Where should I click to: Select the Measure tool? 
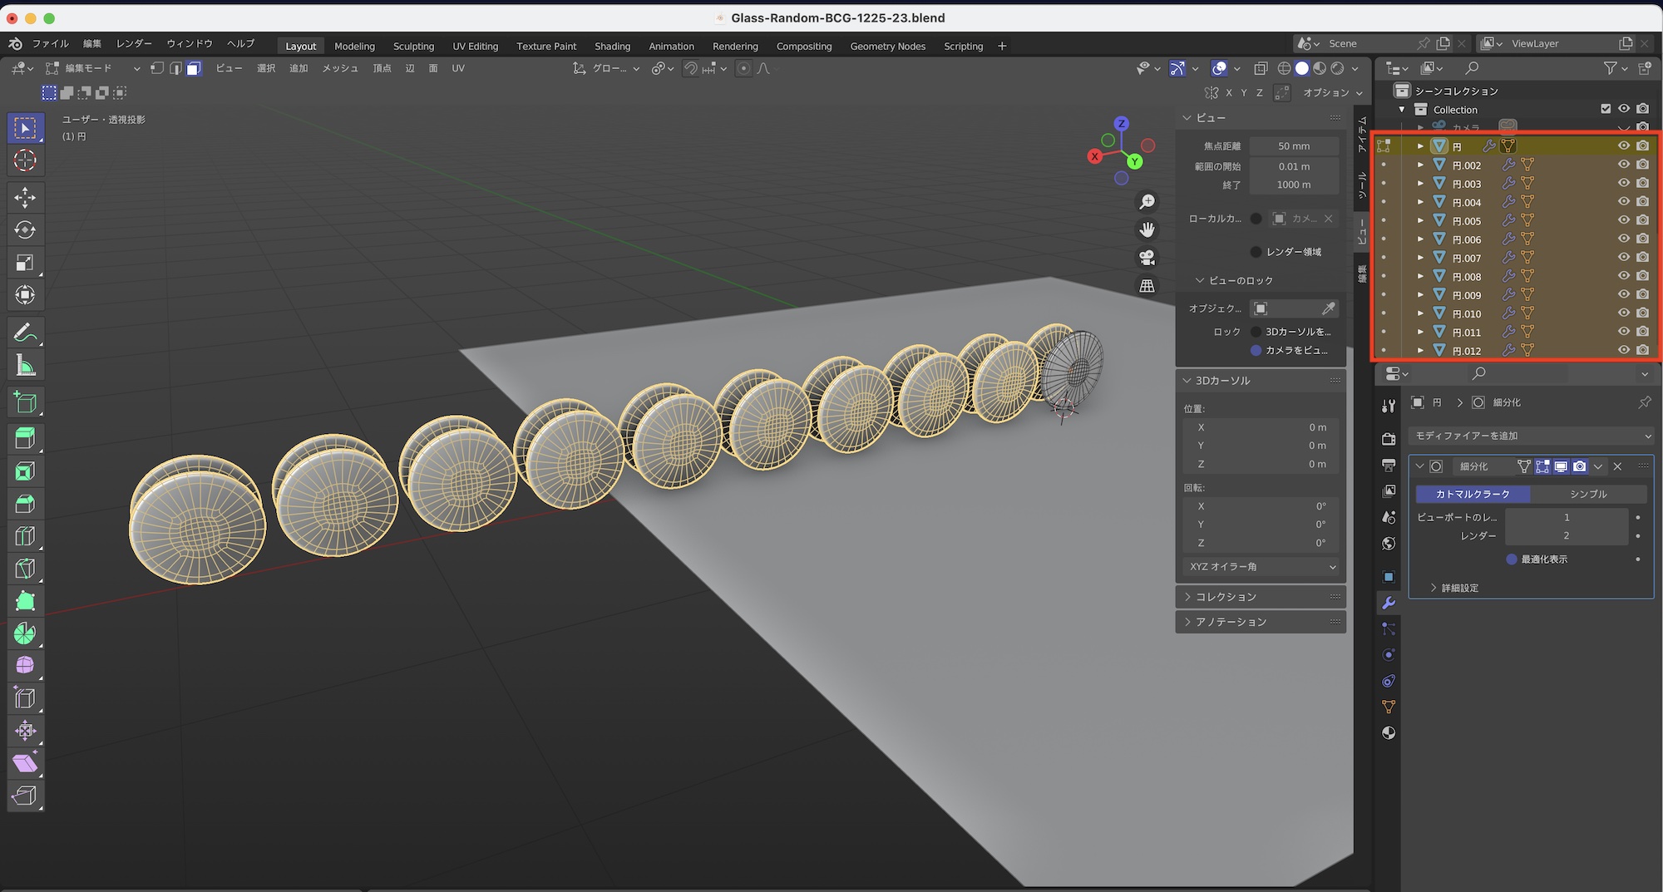25,366
